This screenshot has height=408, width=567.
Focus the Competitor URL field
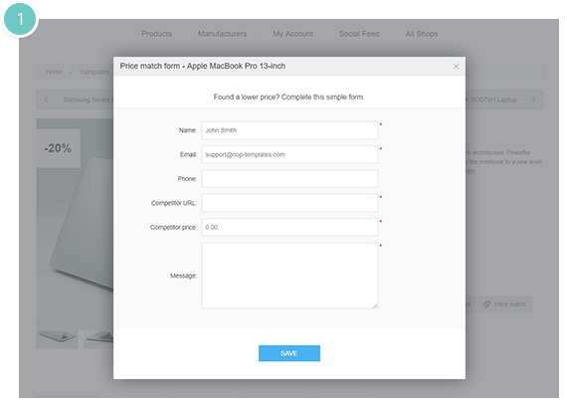(289, 203)
